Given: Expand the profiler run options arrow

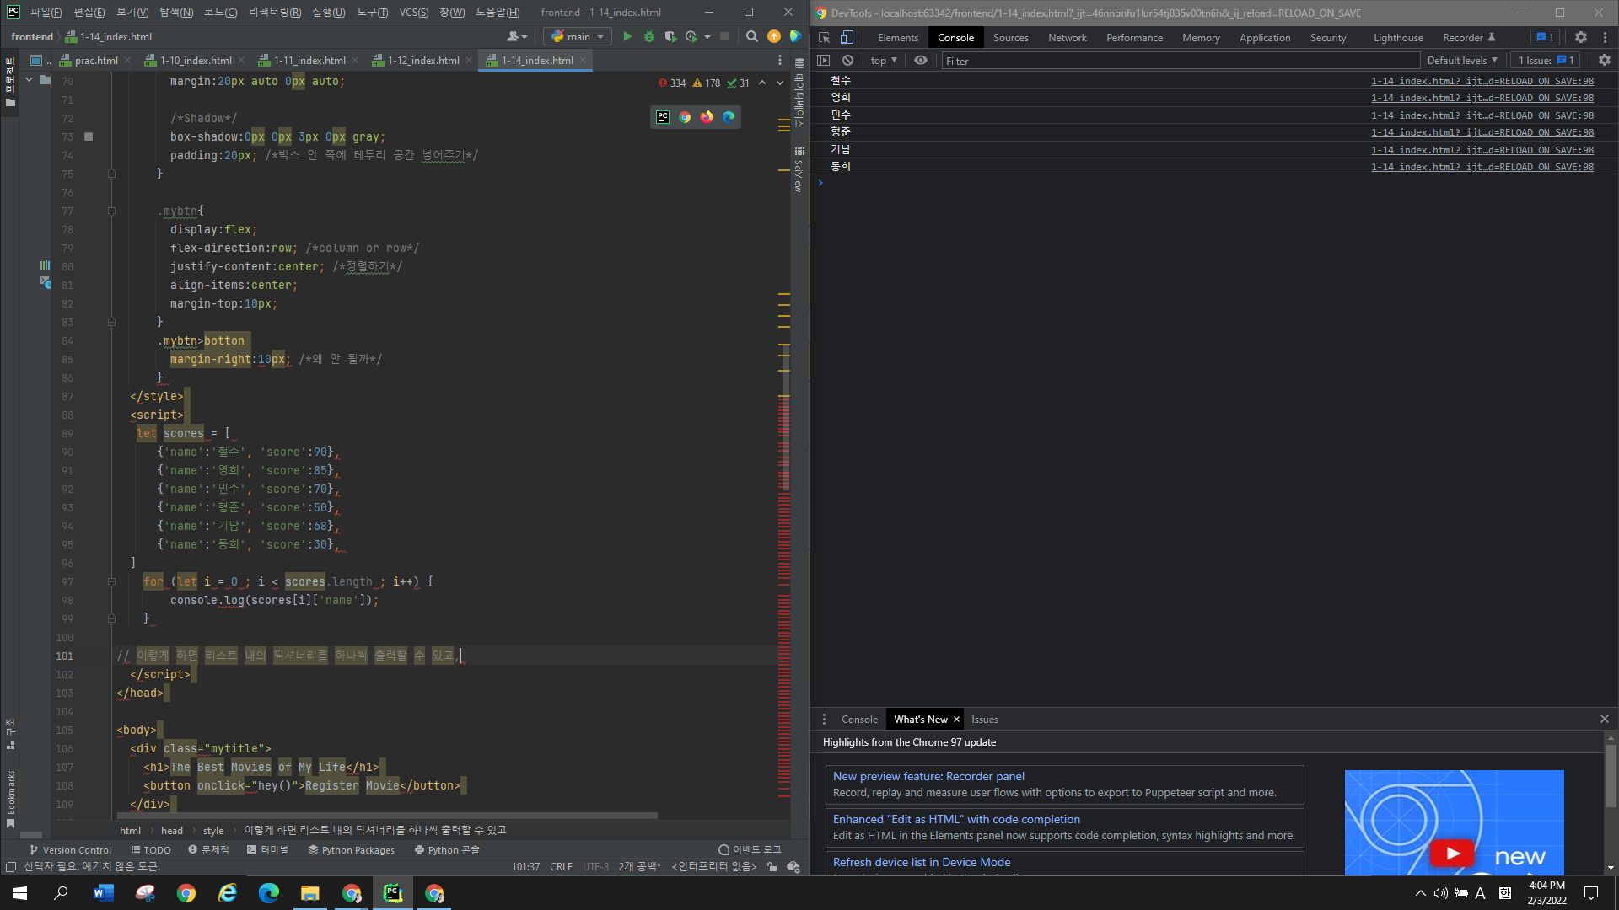Looking at the screenshot, I should (707, 37).
